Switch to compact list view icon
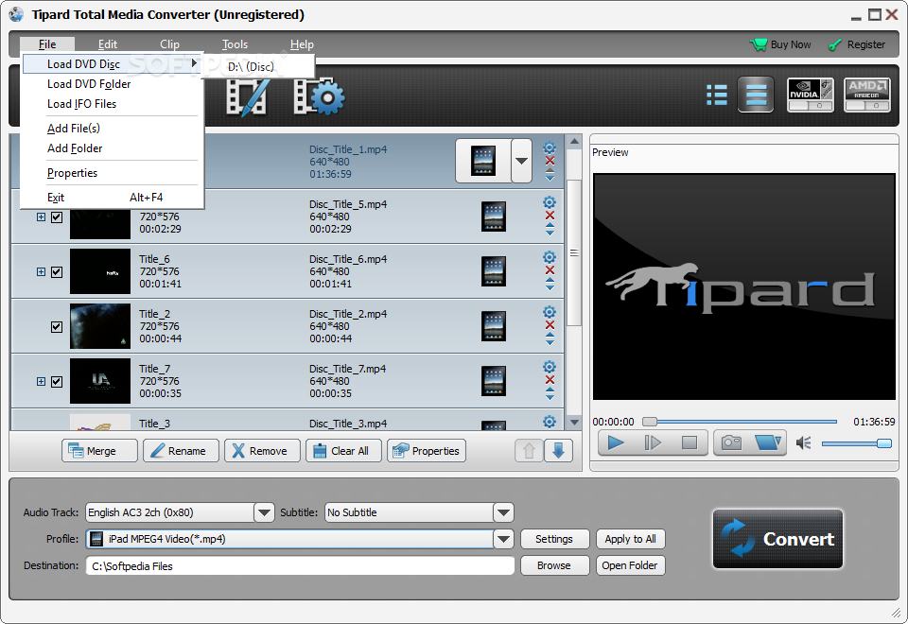Image resolution: width=908 pixels, height=624 pixels. point(717,95)
